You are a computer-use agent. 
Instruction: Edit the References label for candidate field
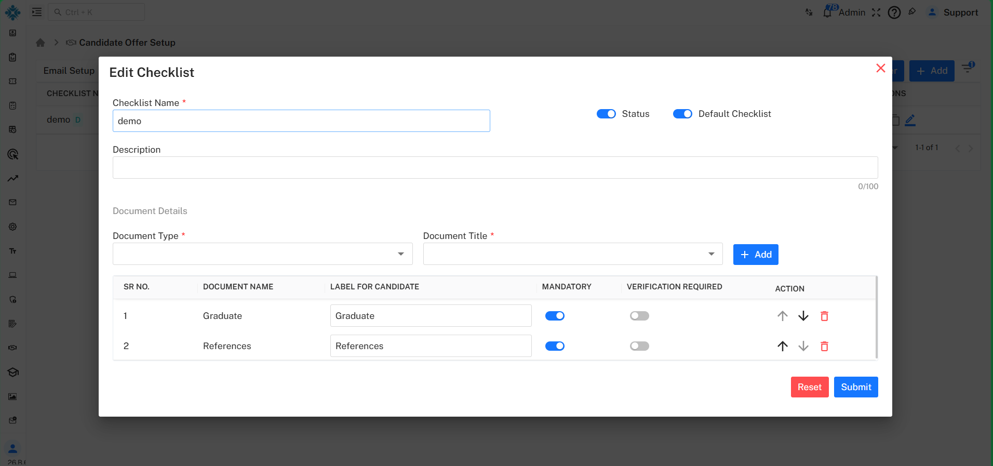coord(431,346)
